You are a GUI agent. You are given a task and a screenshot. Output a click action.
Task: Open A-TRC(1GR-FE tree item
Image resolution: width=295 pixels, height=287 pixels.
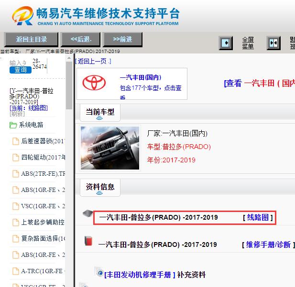coord(43,271)
